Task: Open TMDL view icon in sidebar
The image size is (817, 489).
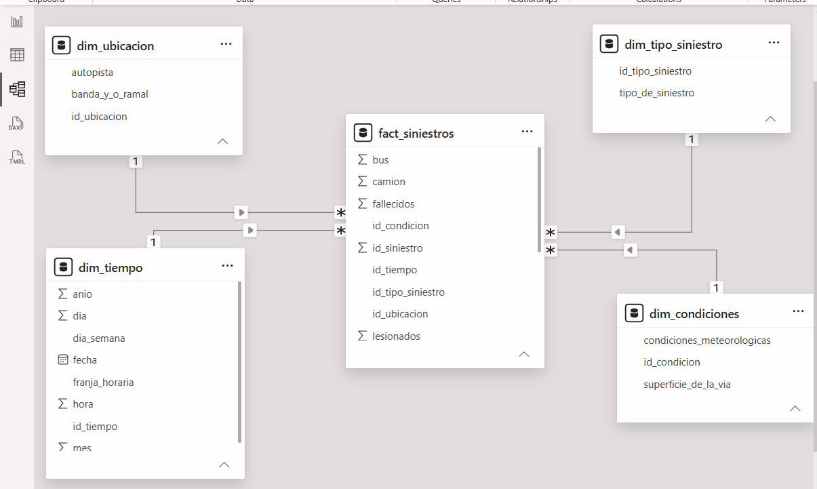Action: pyautogui.click(x=17, y=157)
